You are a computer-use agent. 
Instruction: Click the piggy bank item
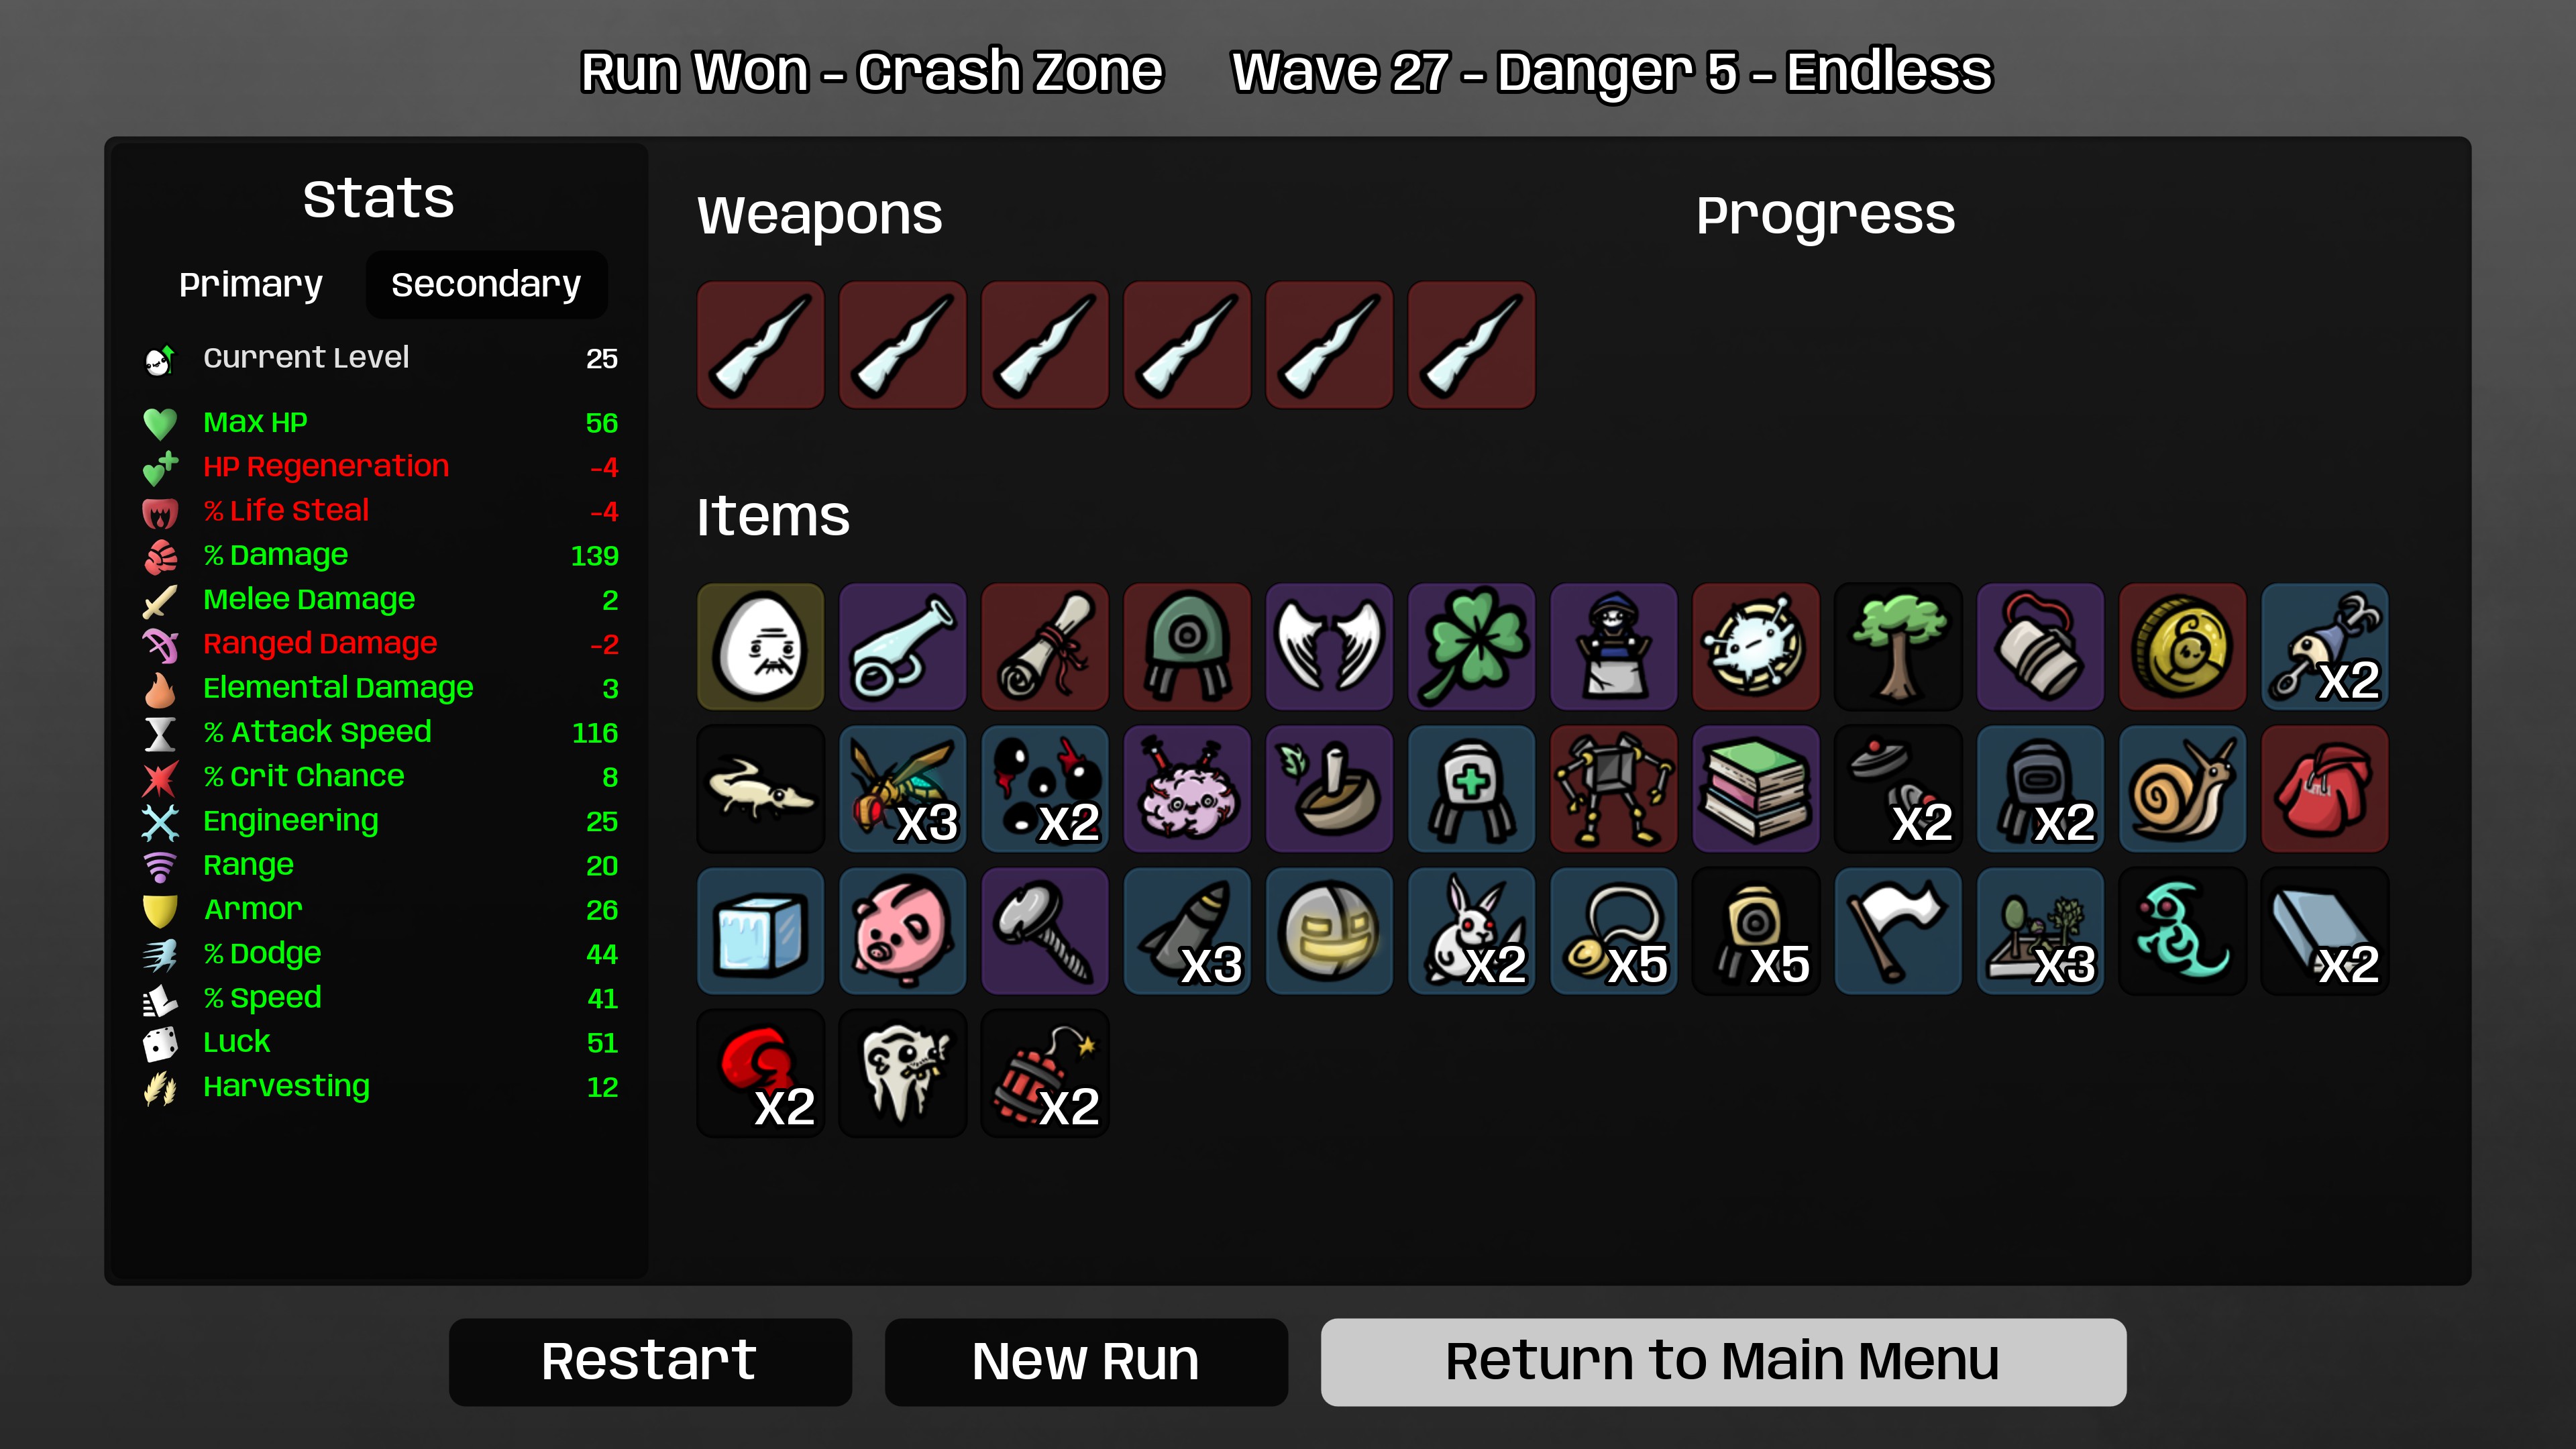902,931
